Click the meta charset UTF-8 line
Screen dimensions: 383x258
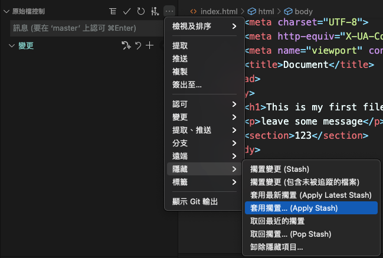pyautogui.click(x=306, y=22)
